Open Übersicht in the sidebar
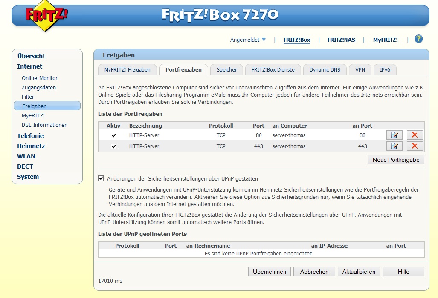438x298 pixels. pyautogui.click(x=31, y=56)
